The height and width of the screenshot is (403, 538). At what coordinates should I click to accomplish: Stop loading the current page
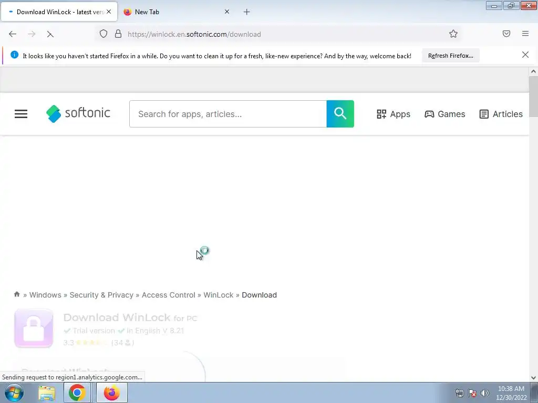coord(50,34)
